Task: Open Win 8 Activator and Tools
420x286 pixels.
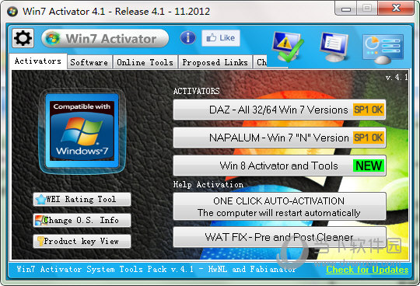Action: [x=279, y=166]
